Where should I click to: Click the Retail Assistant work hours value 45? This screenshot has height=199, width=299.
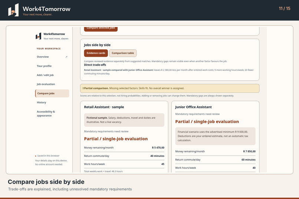(162, 164)
